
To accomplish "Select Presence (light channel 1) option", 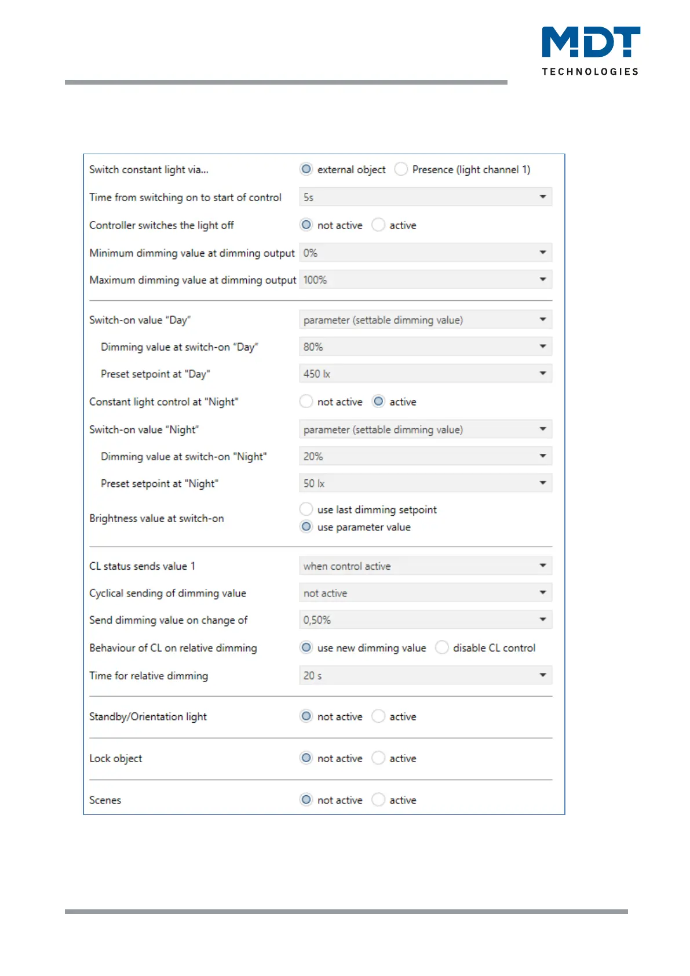I will pos(401,169).
